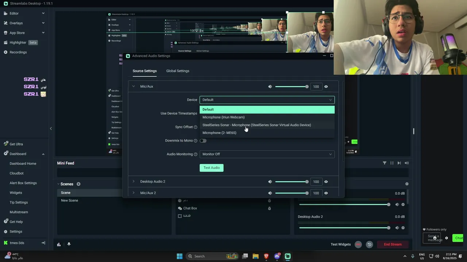Select SteelSeries Sonar Microphone option
The width and height of the screenshot is (467, 262).
267,125
